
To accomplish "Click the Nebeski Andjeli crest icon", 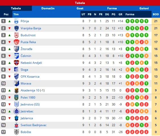I will click(16, 63).
